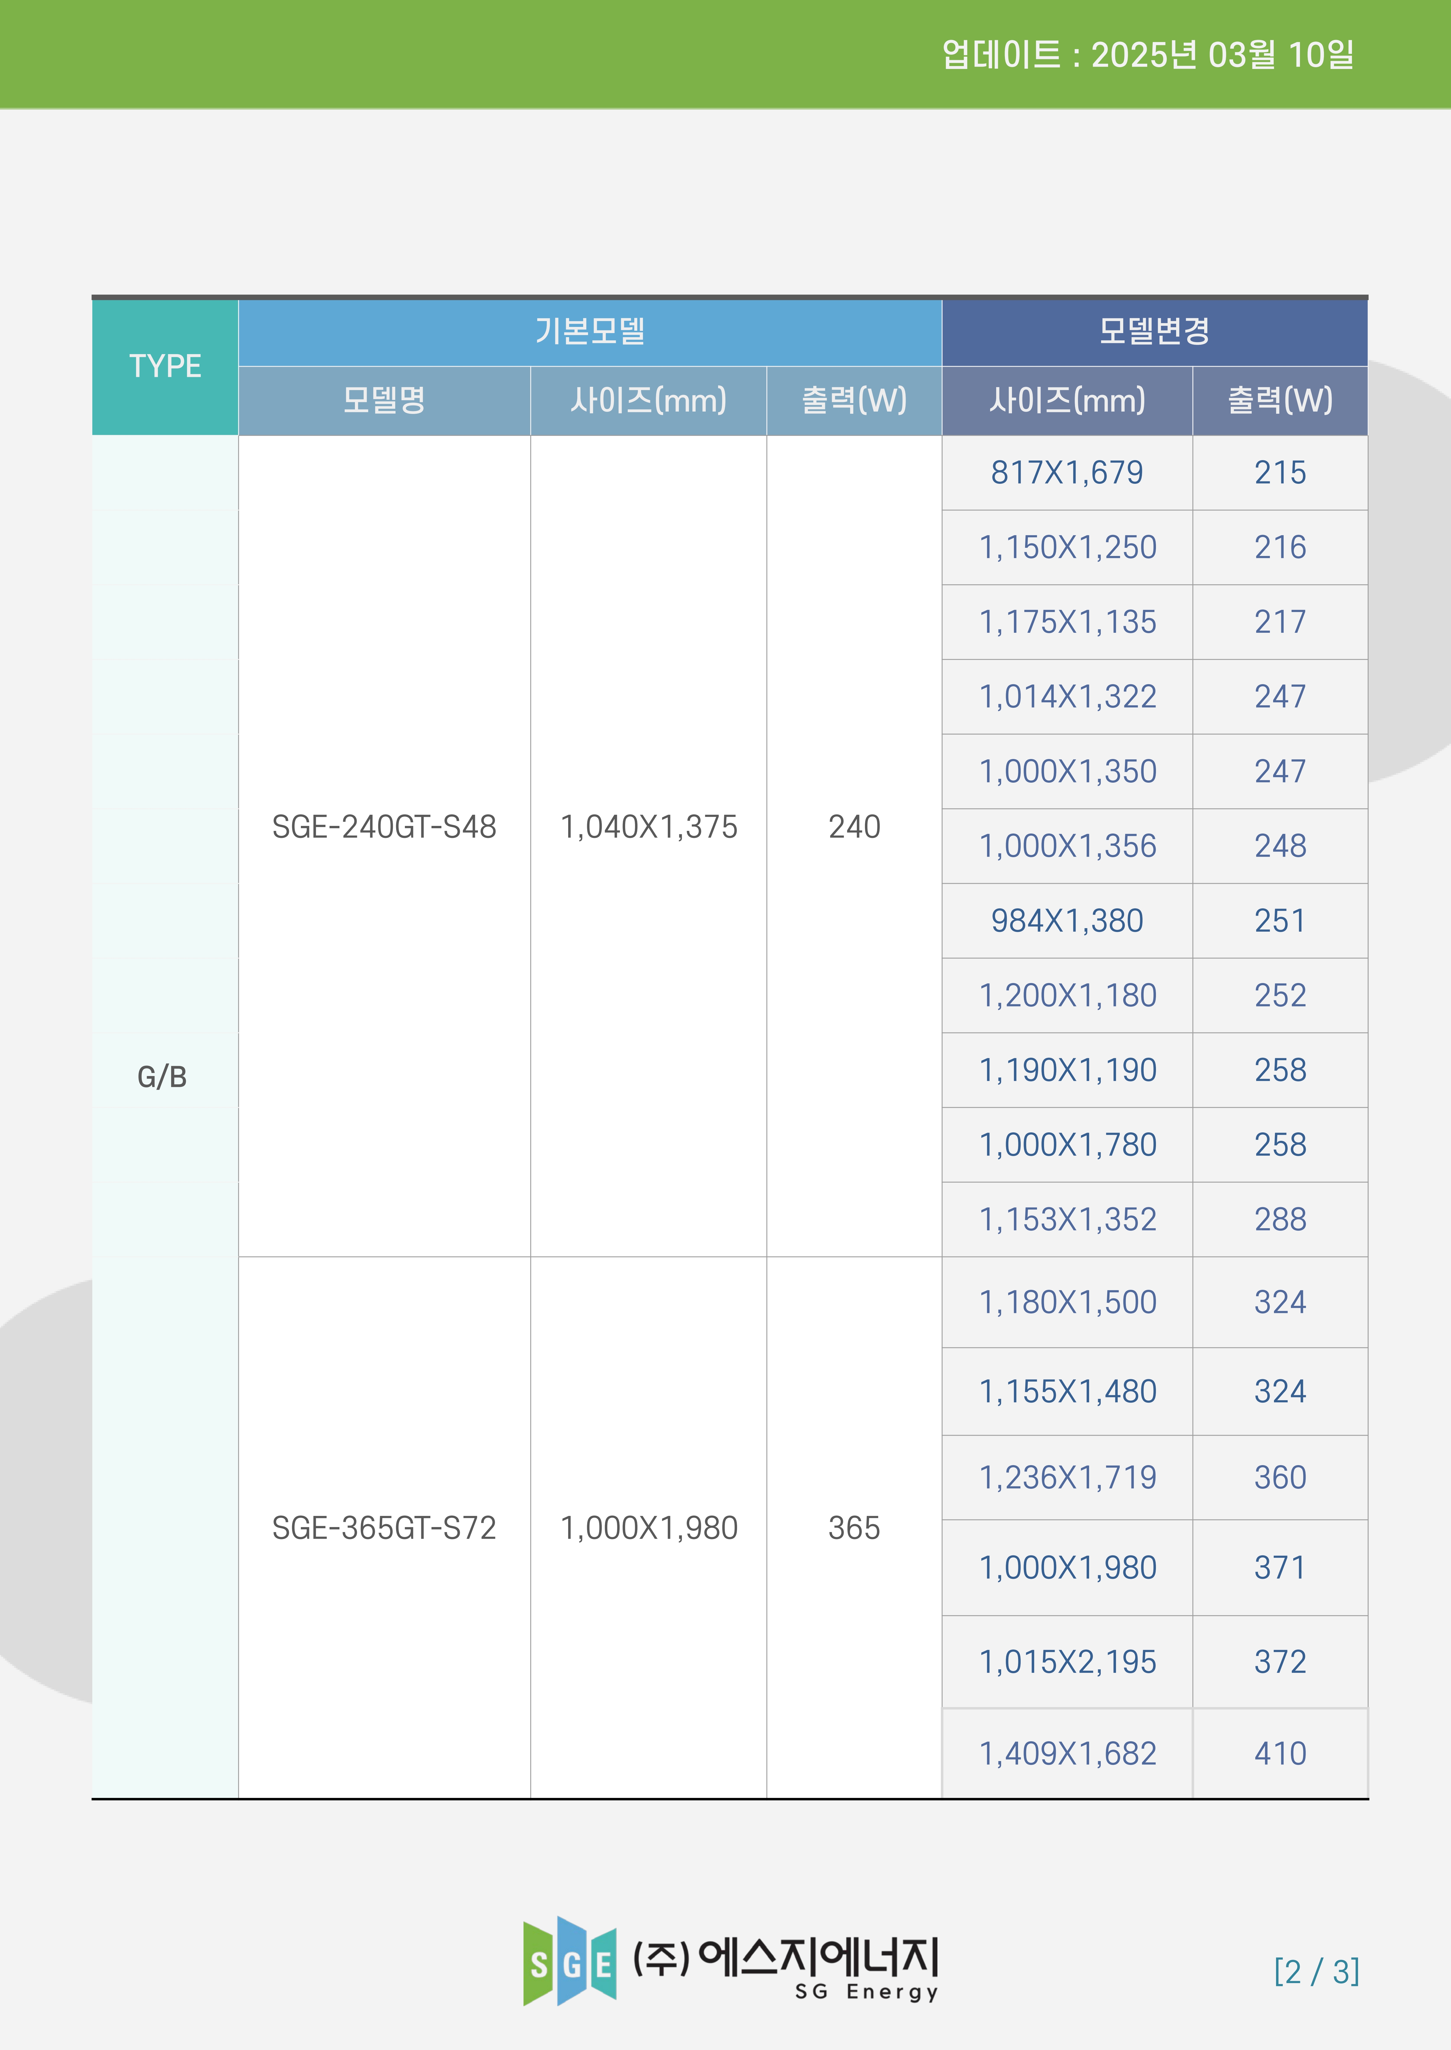Click output value 288 cell

1280,1220
